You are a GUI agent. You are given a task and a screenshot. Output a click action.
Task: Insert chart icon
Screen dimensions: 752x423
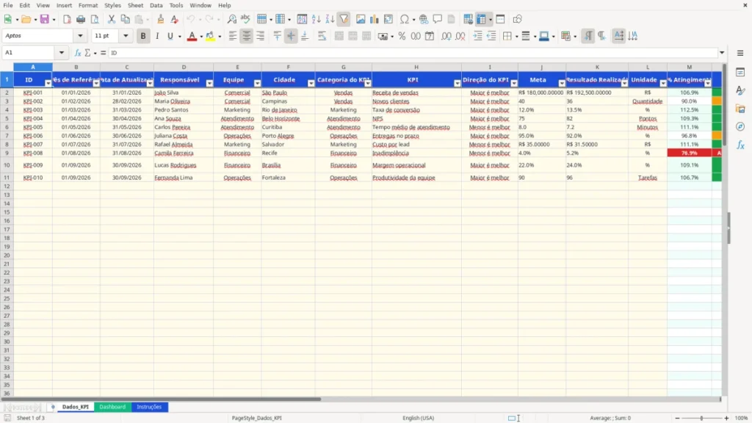click(375, 19)
